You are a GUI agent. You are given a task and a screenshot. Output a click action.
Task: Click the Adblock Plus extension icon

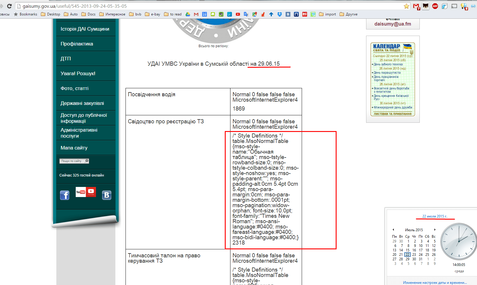click(435, 6)
